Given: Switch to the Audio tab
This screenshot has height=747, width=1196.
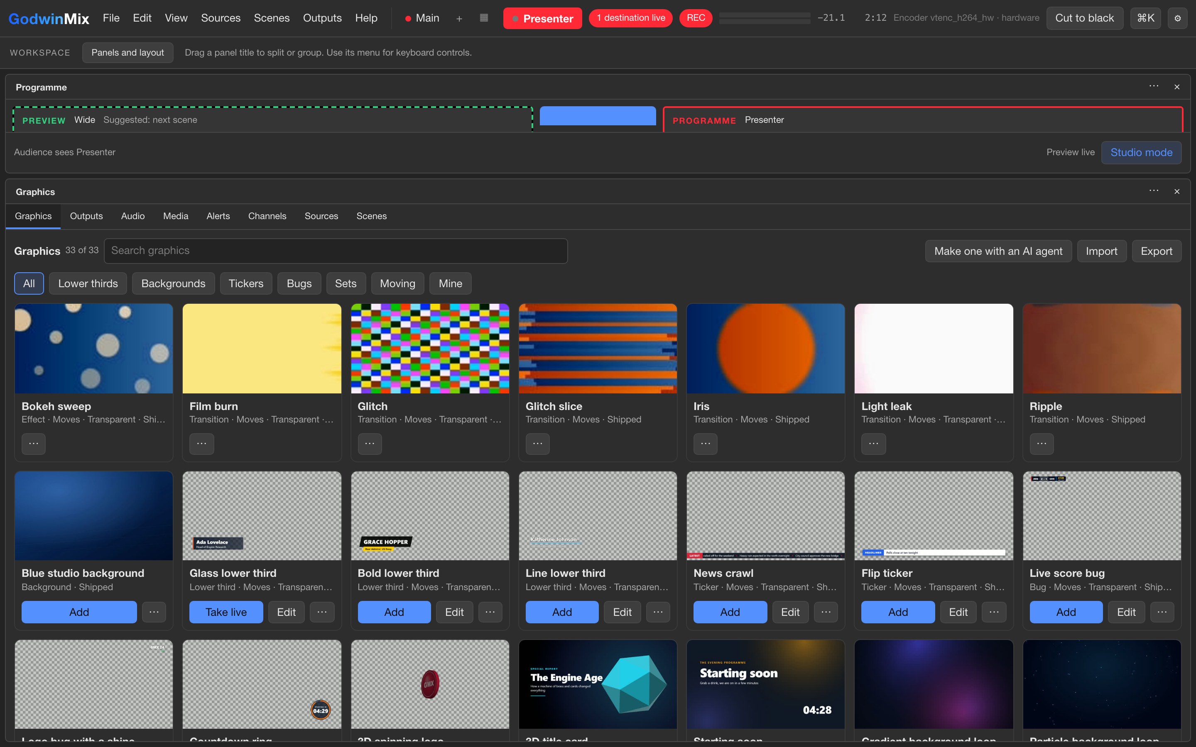Looking at the screenshot, I should click(x=133, y=216).
